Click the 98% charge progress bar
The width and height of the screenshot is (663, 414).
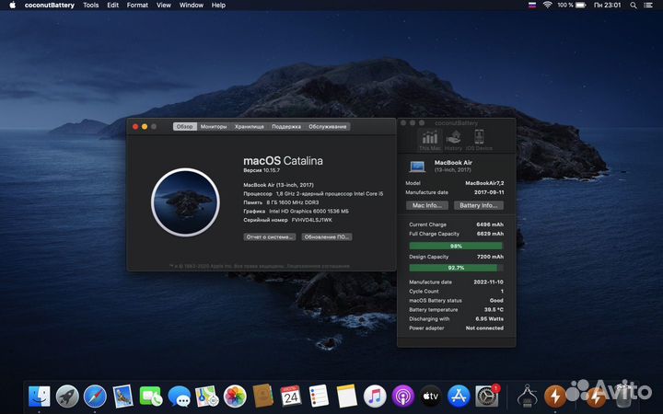tap(456, 246)
